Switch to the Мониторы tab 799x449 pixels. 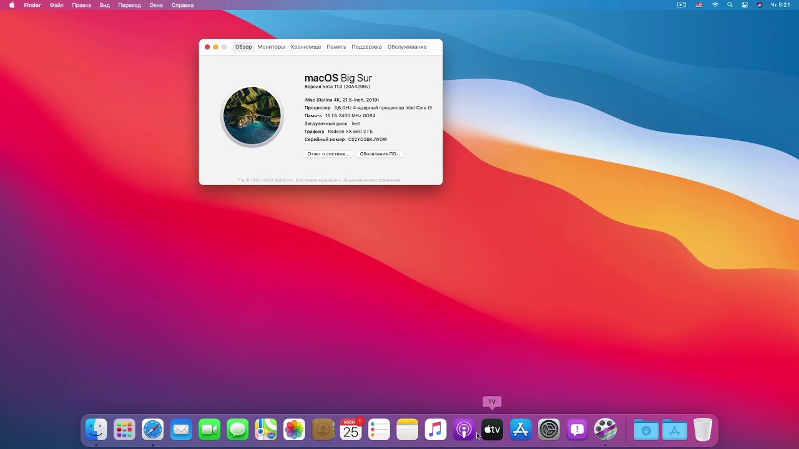(271, 47)
